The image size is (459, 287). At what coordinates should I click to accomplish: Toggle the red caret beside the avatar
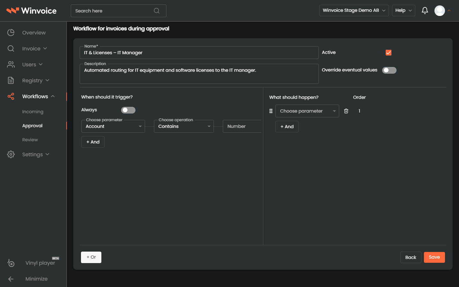449,11
